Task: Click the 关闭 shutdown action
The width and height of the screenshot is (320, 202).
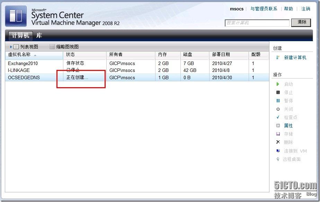Action: pyautogui.click(x=288, y=109)
